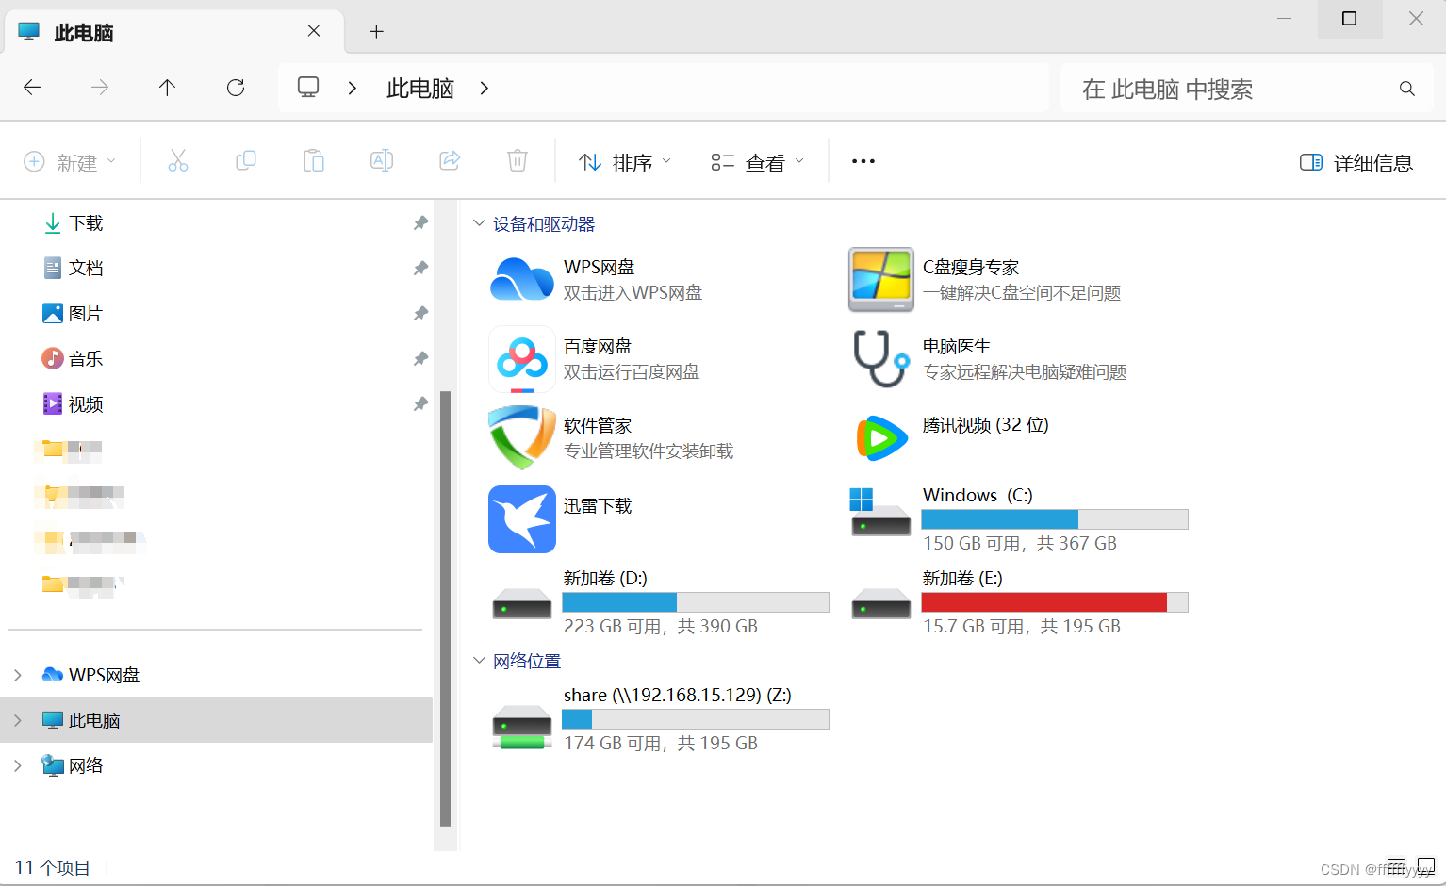Image resolution: width=1446 pixels, height=886 pixels.
Task: Expand 此电脑 in the navigation tree
Action: click(x=18, y=720)
